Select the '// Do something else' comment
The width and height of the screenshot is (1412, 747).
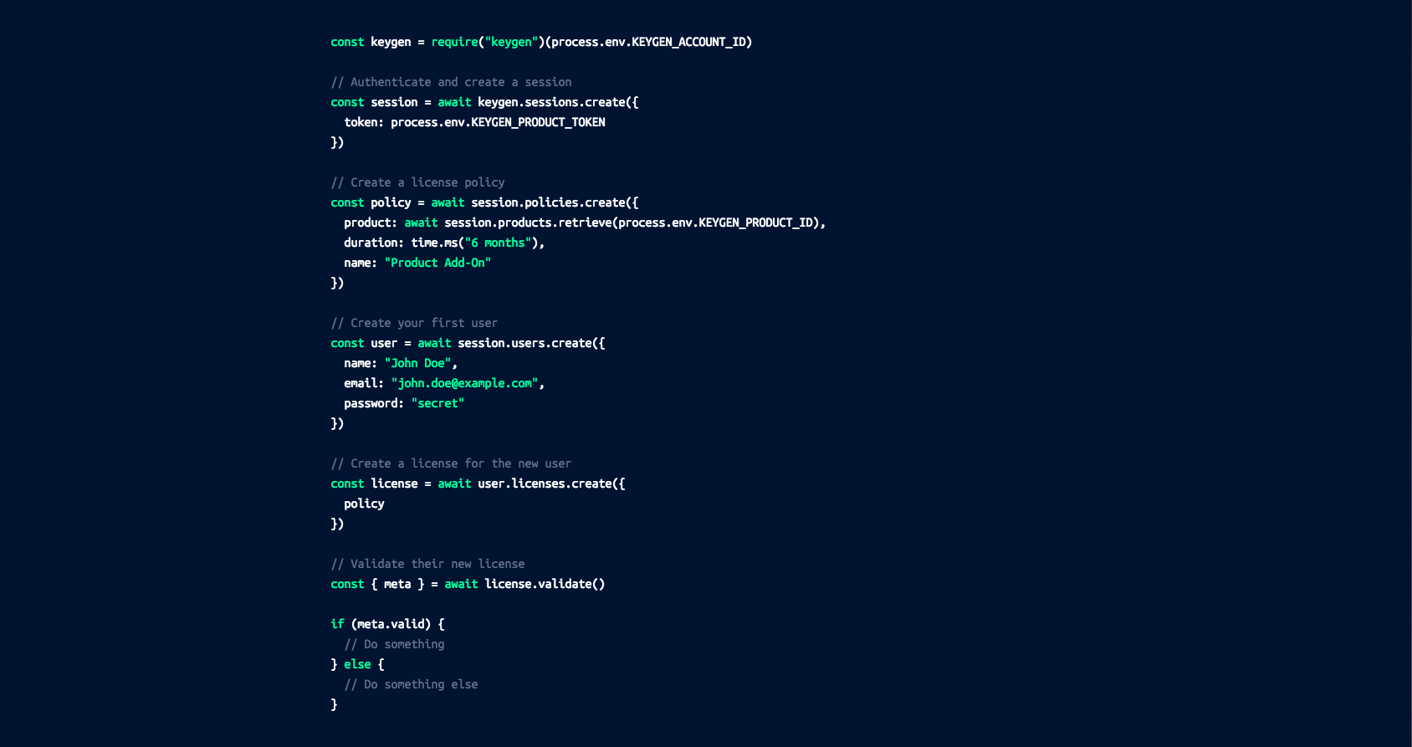[411, 684]
